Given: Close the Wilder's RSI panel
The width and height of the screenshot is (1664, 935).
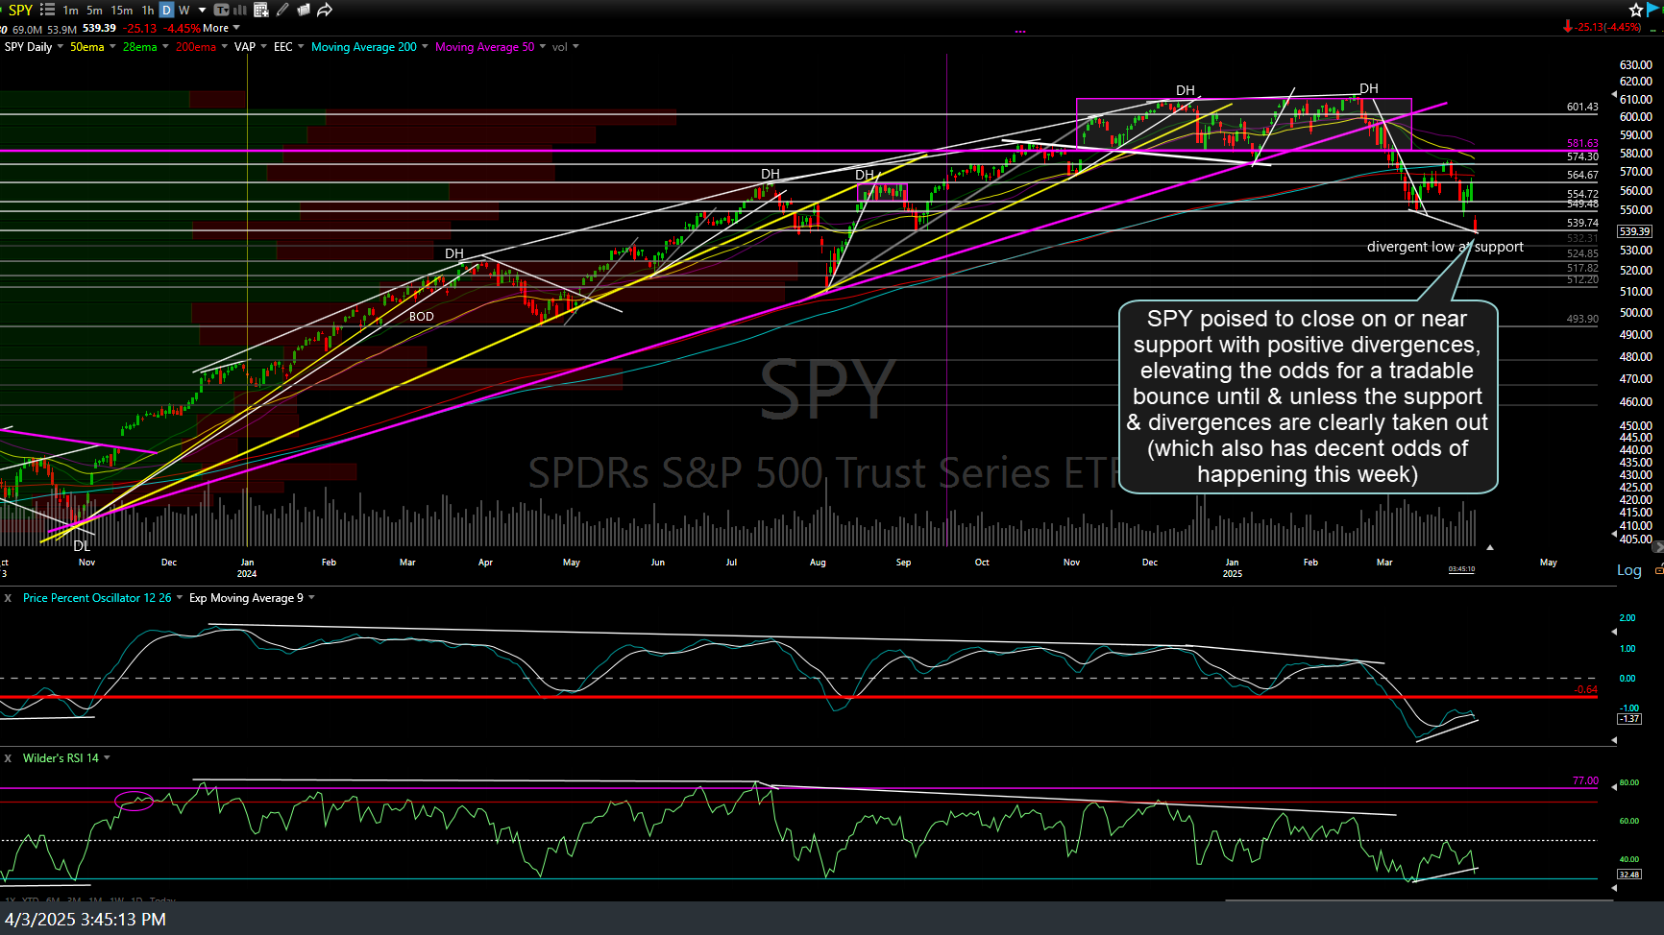Looking at the screenshot, I should (8, 758).
